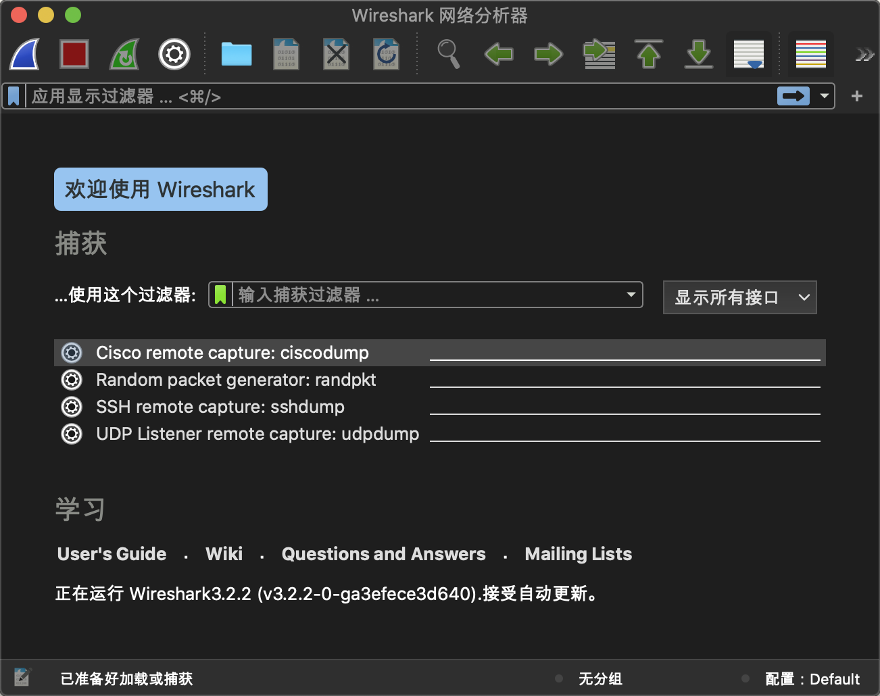The image size is (880, 696).
Task: Select Cisco remote capture: ciscodump interface
Action: click(x=440, y=353)
